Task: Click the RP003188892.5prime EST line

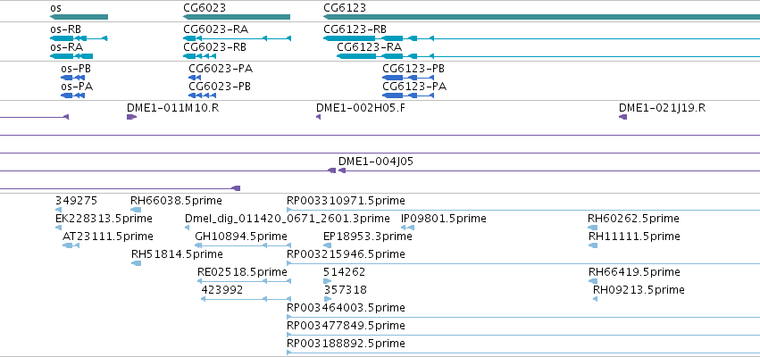Action: pyautogui.click(x=523, y=353)
